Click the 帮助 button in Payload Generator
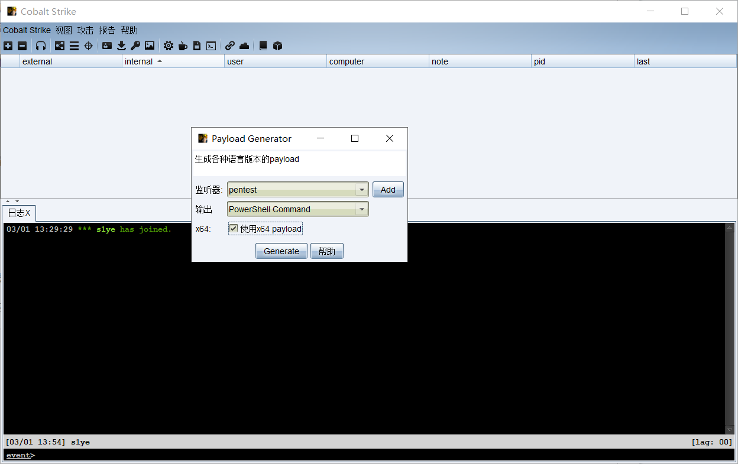 pos(327,251)
